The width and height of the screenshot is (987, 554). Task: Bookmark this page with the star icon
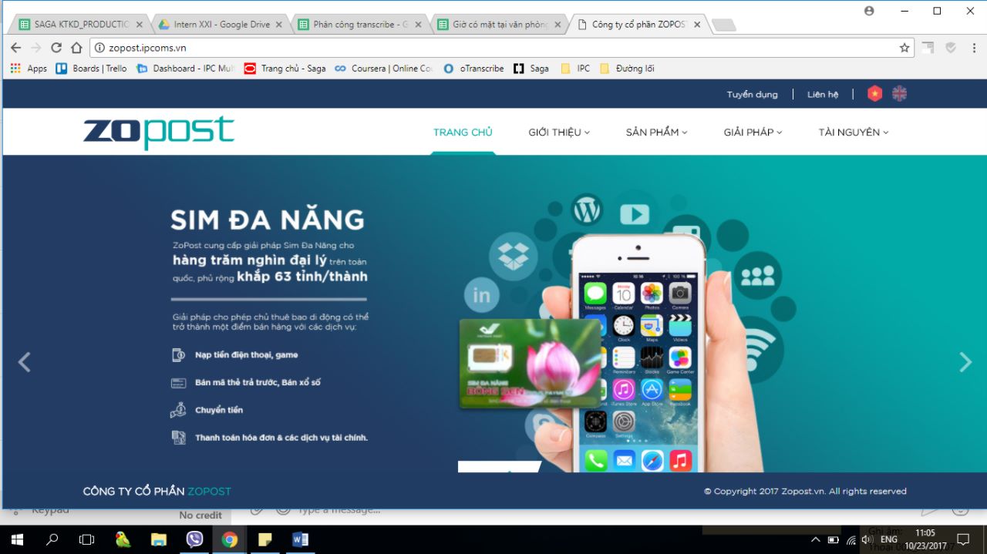click(x=904, y=48)
